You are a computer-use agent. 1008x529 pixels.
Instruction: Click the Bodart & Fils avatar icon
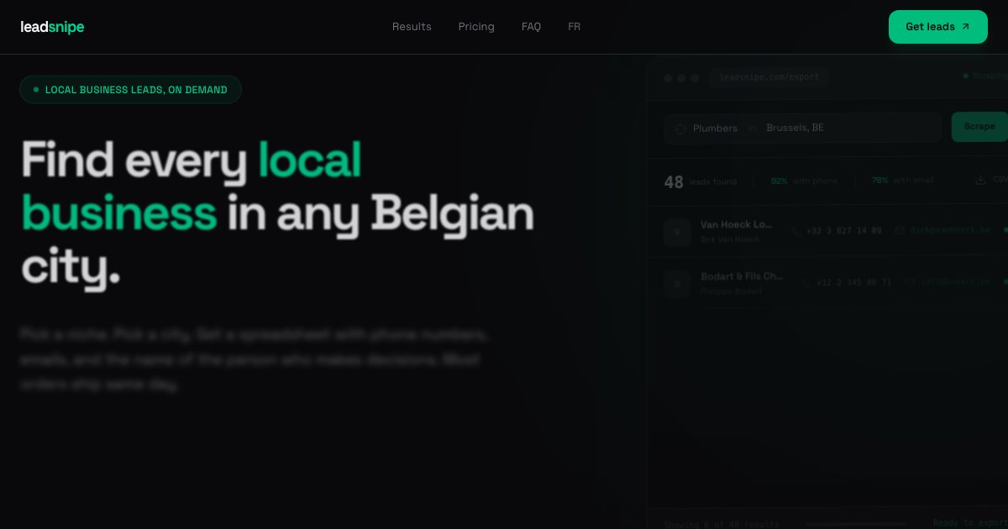tap(677, 283)
